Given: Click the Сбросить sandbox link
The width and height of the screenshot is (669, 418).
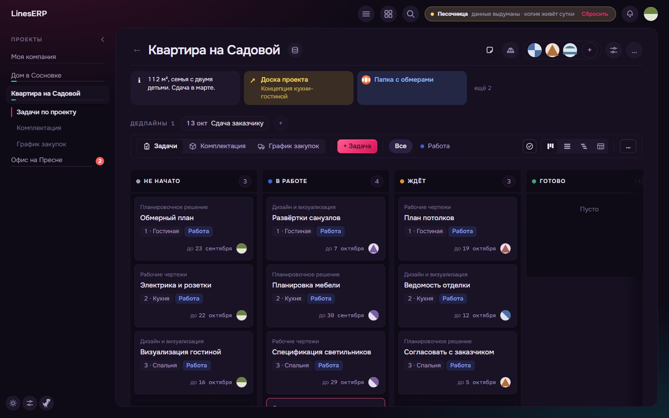Looking at the screenshot, I should click(x=595, y=14).
